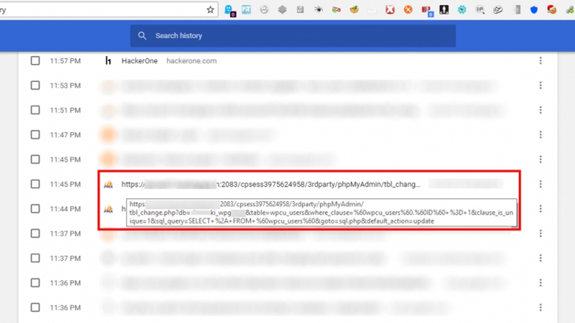Click the black square figure extension icon
The width and height of the screenshot is (575, 323).
[x=443, y=9]
